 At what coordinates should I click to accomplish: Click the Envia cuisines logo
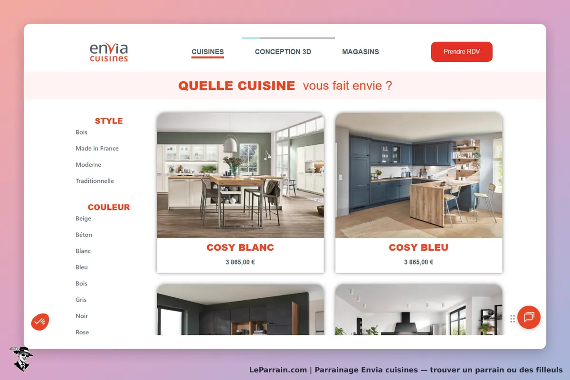click(x=109, y=52)
